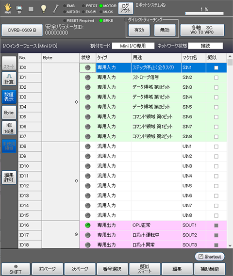Click the HEX 16進 side button
Image resolution: width=233 pixels, height=276 pixels.
coord(9,128)
